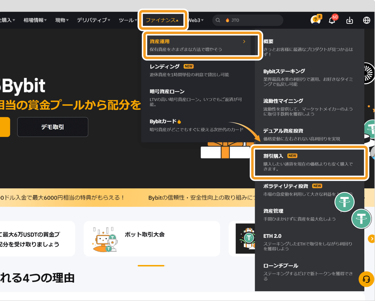Select 資産運用 in the finance menu

click(199, 45)
